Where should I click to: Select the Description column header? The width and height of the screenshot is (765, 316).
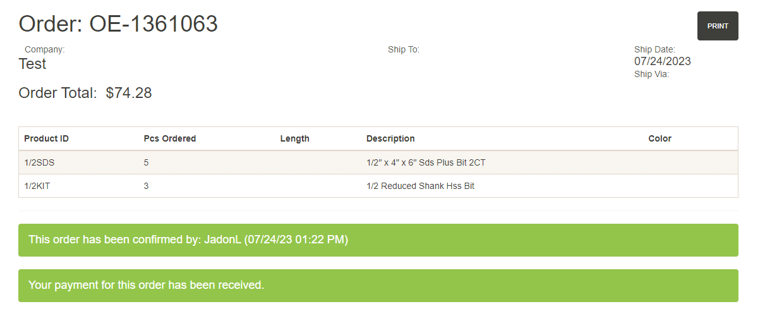(390, 138)
